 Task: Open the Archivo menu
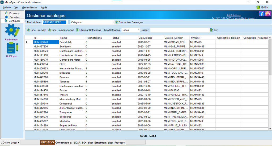(7, 7)
